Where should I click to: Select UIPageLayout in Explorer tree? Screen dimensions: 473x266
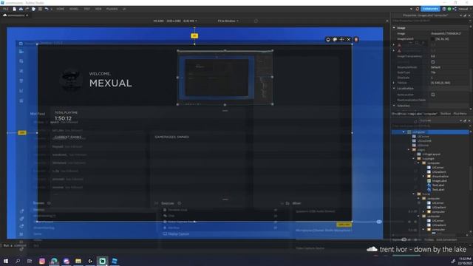coord(431,154)
